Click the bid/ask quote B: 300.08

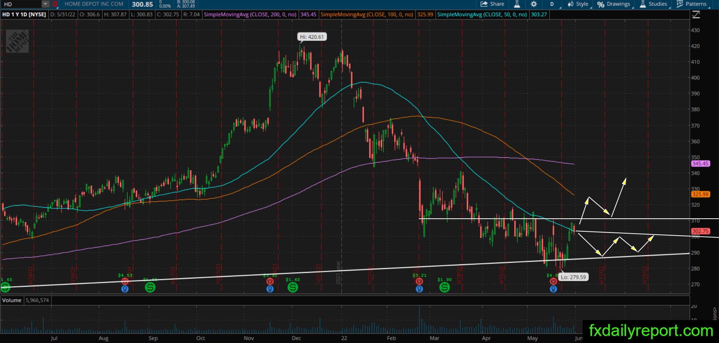(x=186, y=2)
